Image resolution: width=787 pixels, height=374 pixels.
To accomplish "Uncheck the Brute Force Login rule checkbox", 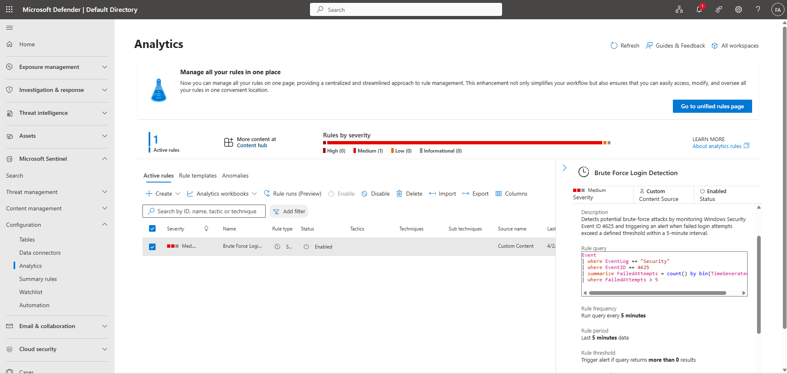I will click(x=152, y=247).
